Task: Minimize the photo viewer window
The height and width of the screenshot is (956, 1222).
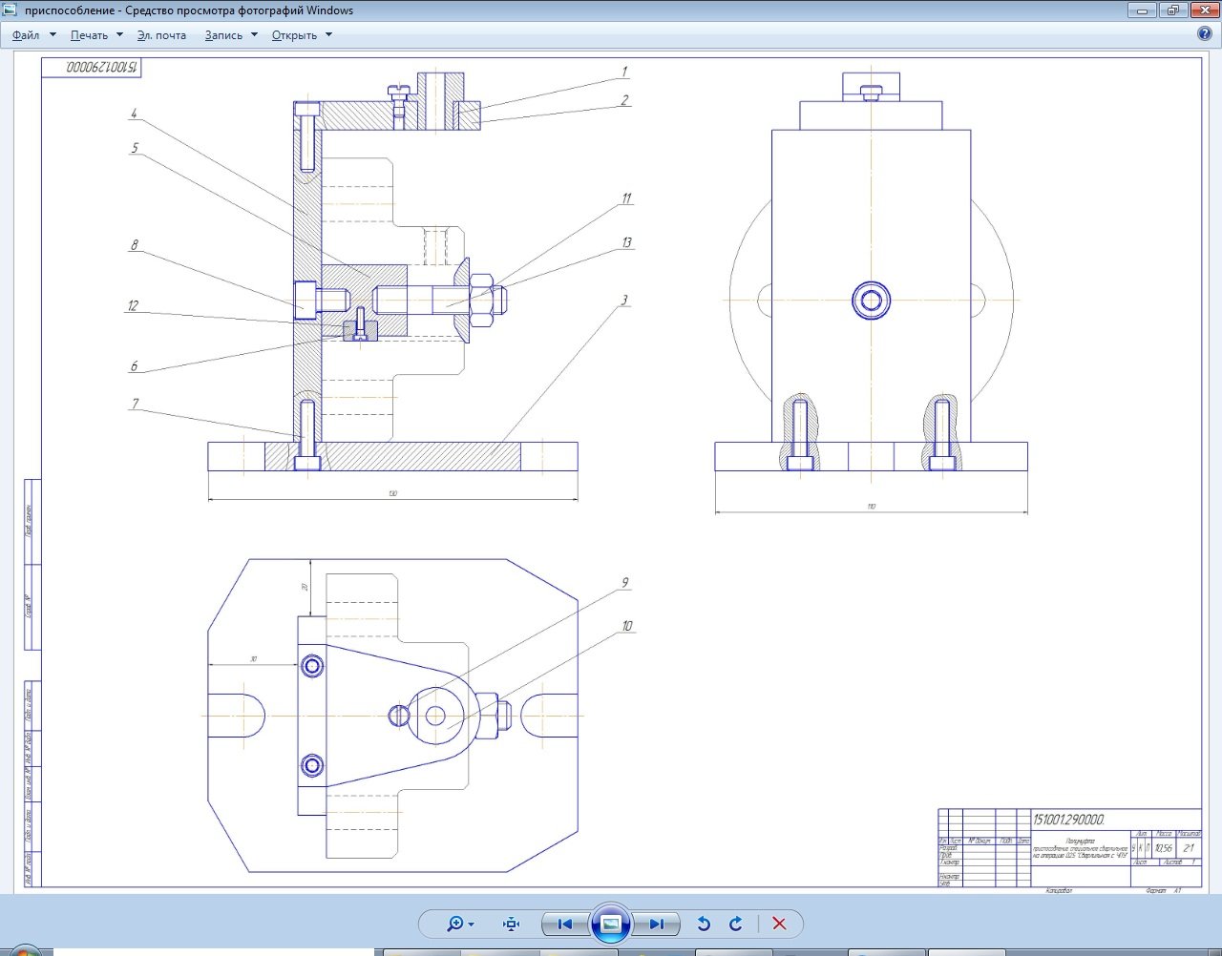Action: (x=1142, y=10)
